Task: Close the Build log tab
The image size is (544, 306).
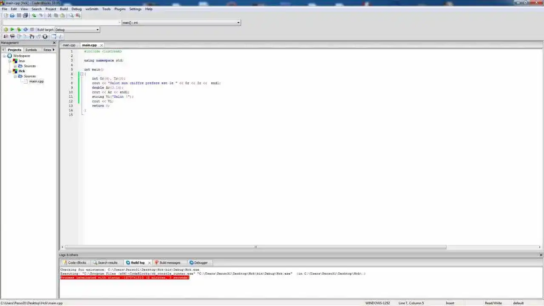Action: (x=149, y=262)
